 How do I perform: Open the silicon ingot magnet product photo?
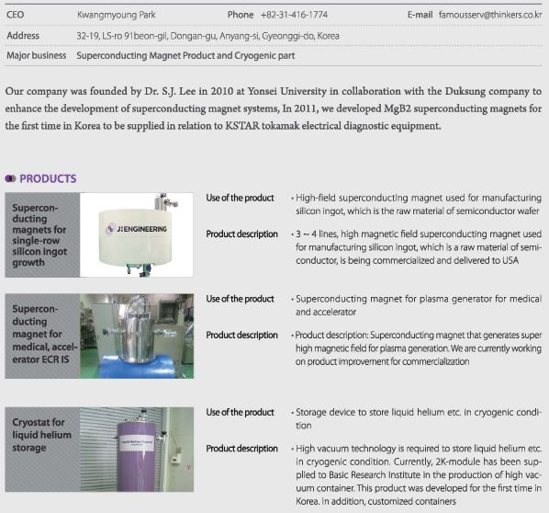137,234
